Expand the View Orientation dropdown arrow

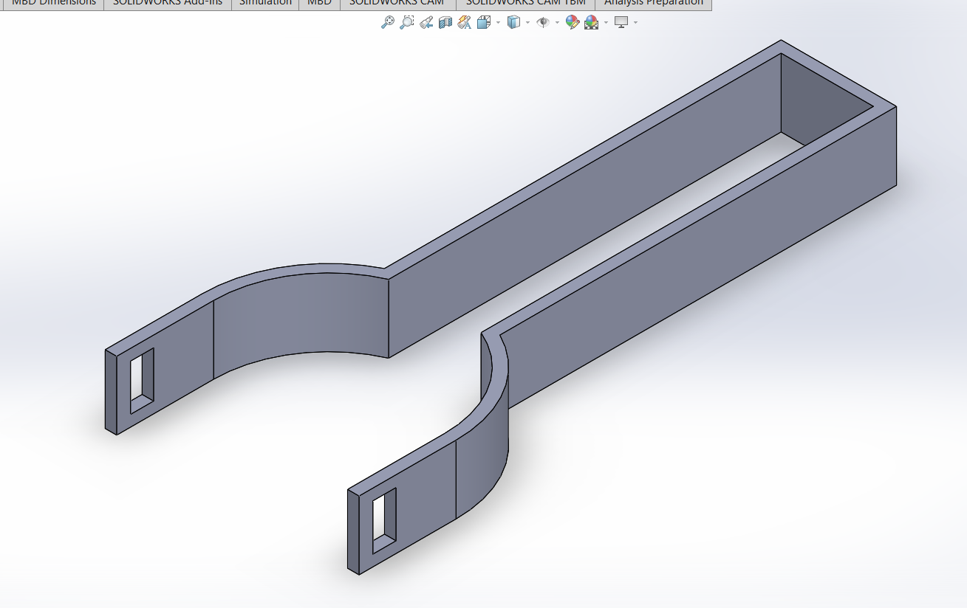click(x=498, y=23)
